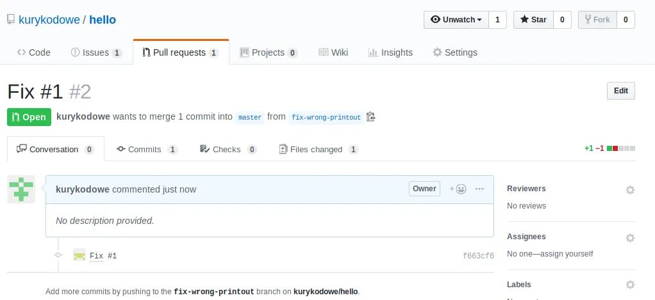Click the Reviewers heading in sidebar

[x=526, y=189]
